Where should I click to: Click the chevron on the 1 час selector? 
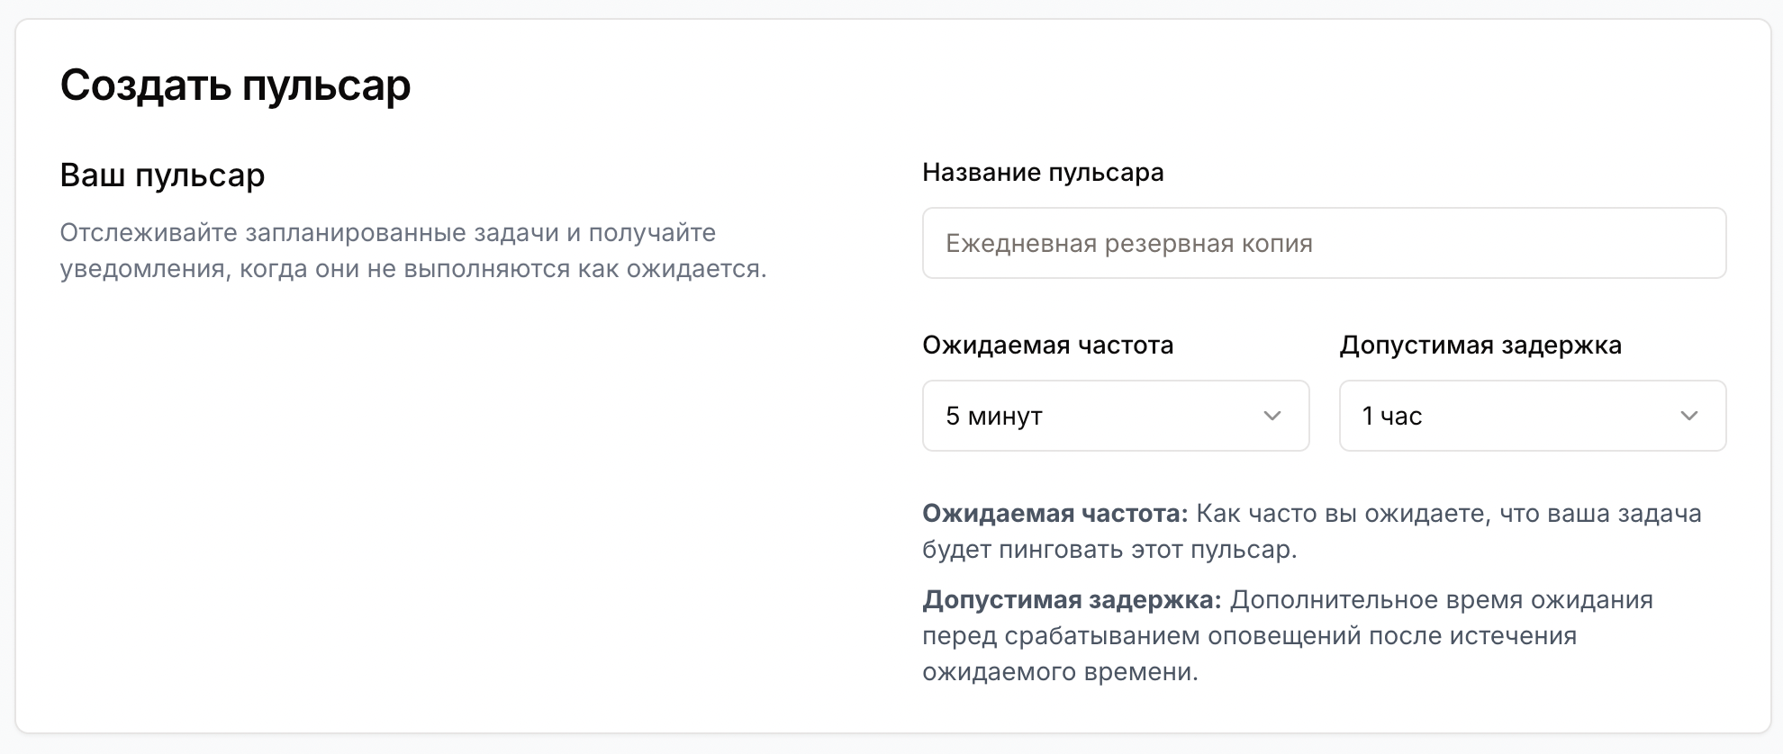(x=1691, y=416)
